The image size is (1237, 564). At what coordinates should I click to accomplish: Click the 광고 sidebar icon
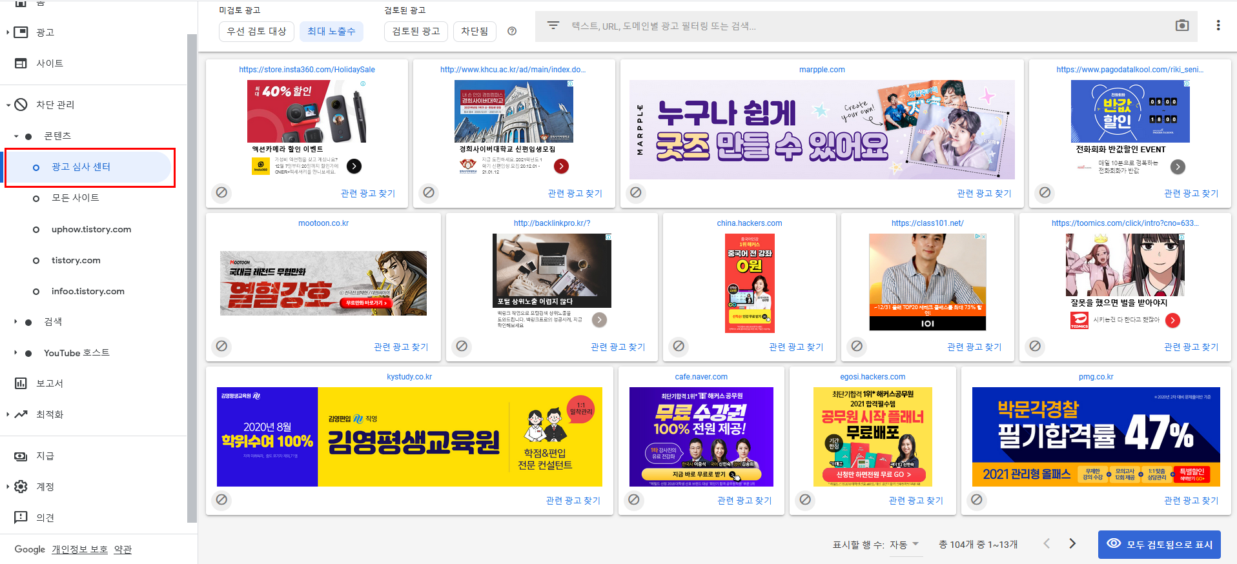click(21, 32)
